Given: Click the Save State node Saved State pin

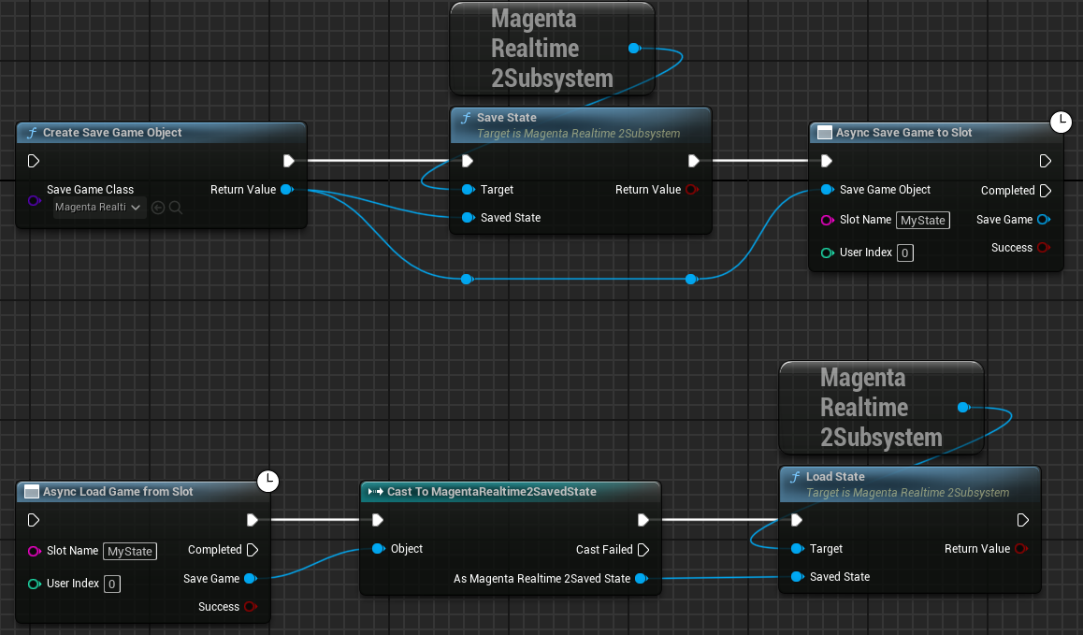Looking at the screenshot, I should click(x=468, y=218).
